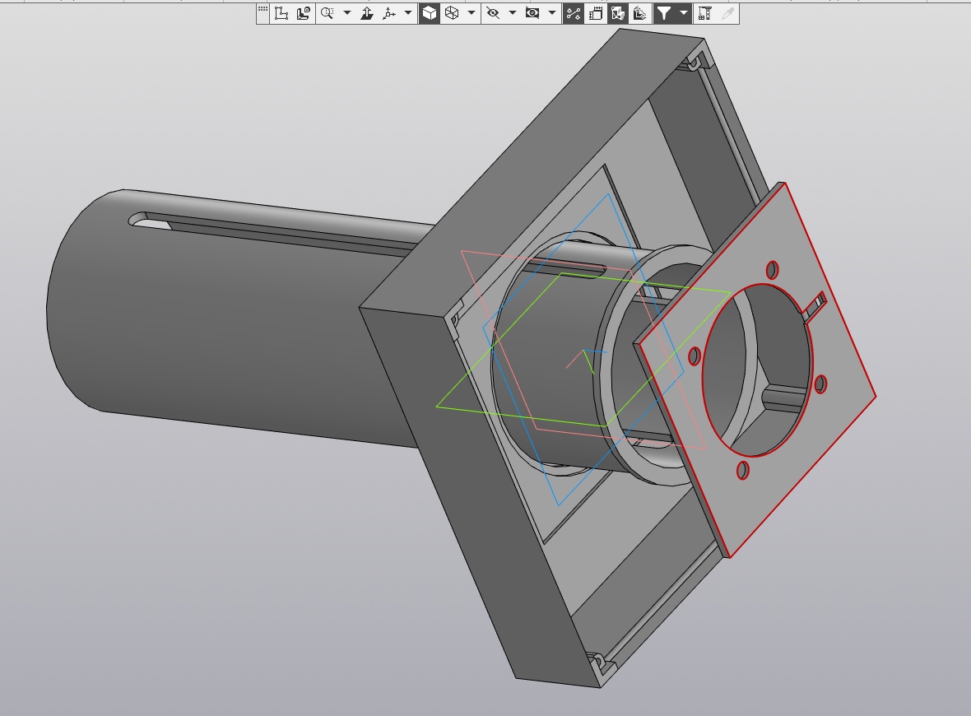Click the view orientation axes icon
The height and width of the screenshot is (716, 971).
tap(389, 13)
